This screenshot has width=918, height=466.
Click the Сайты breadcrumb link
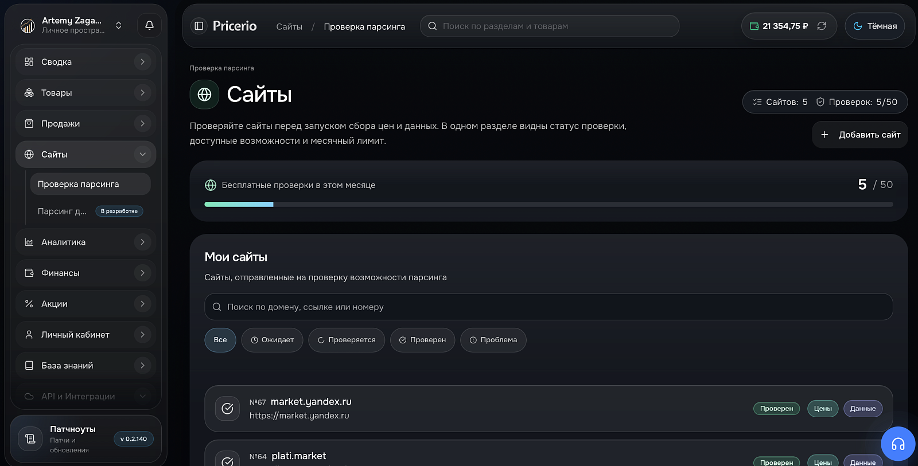289,27
